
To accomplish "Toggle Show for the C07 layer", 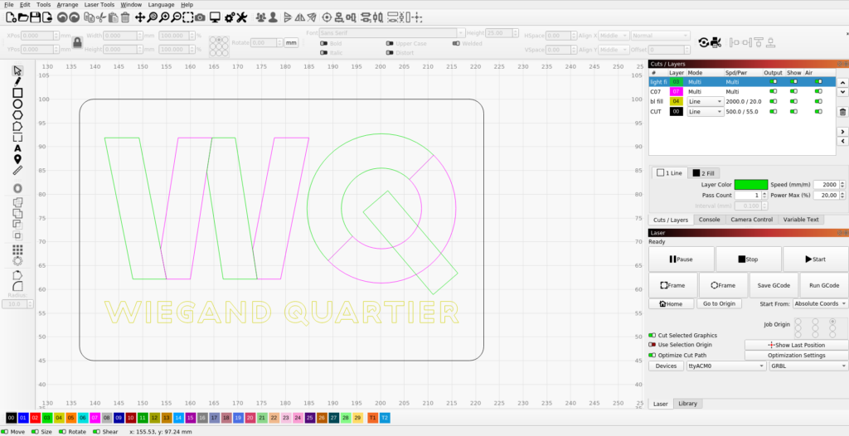I will click(x=794, y=91).
